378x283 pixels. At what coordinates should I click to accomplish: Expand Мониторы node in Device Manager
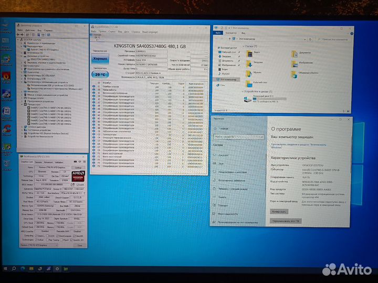(x=22, y=91)
